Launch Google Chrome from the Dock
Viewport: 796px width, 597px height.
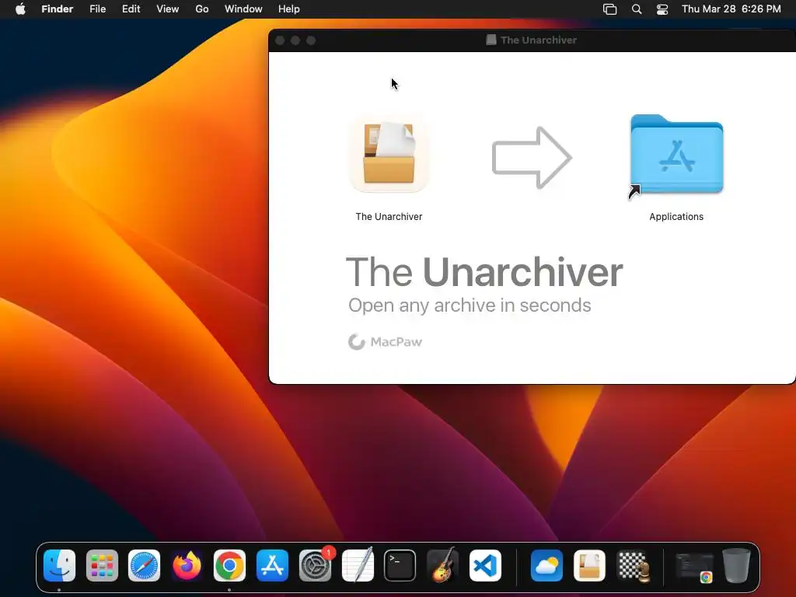[229, 566]
